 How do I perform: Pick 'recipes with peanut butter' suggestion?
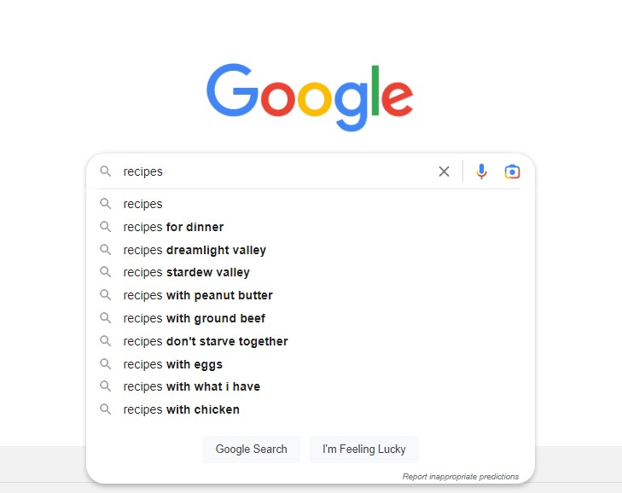198,295
